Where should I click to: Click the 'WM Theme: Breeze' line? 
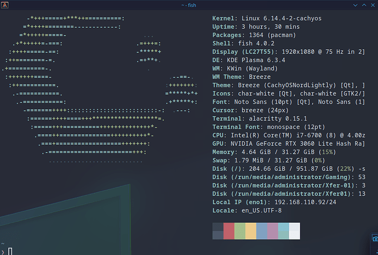click(241, 77)
